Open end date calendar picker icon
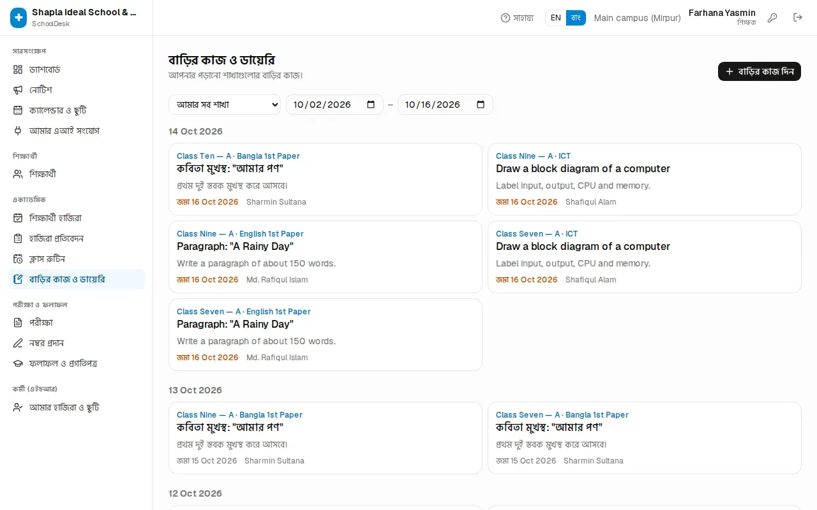 (481, 105)
